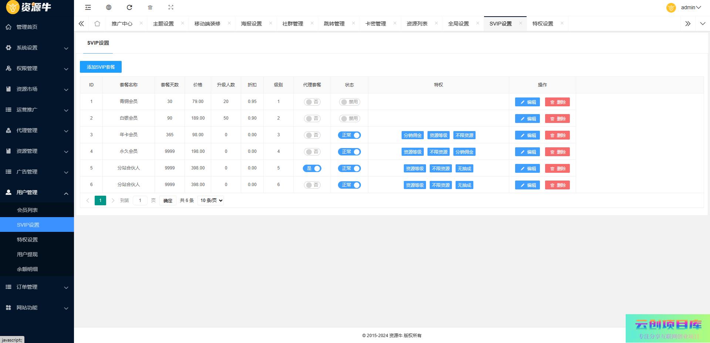Disable agent package toggle for row ID 5
710x343 pixels.
(312, 168)
